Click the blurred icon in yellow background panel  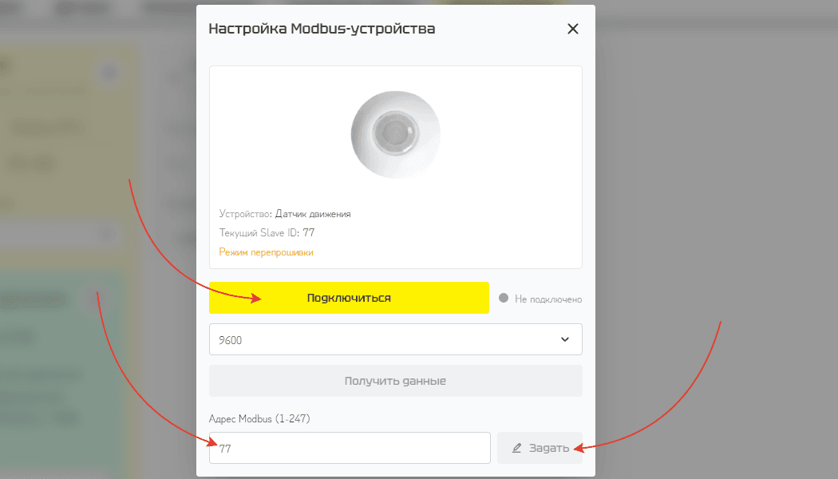(x=109, y=74)
